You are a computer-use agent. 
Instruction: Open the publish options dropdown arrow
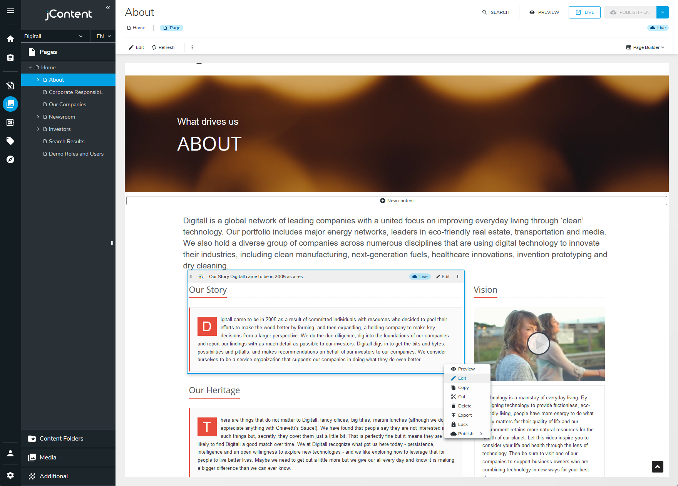pyautogui.click(x=663, y=12)
